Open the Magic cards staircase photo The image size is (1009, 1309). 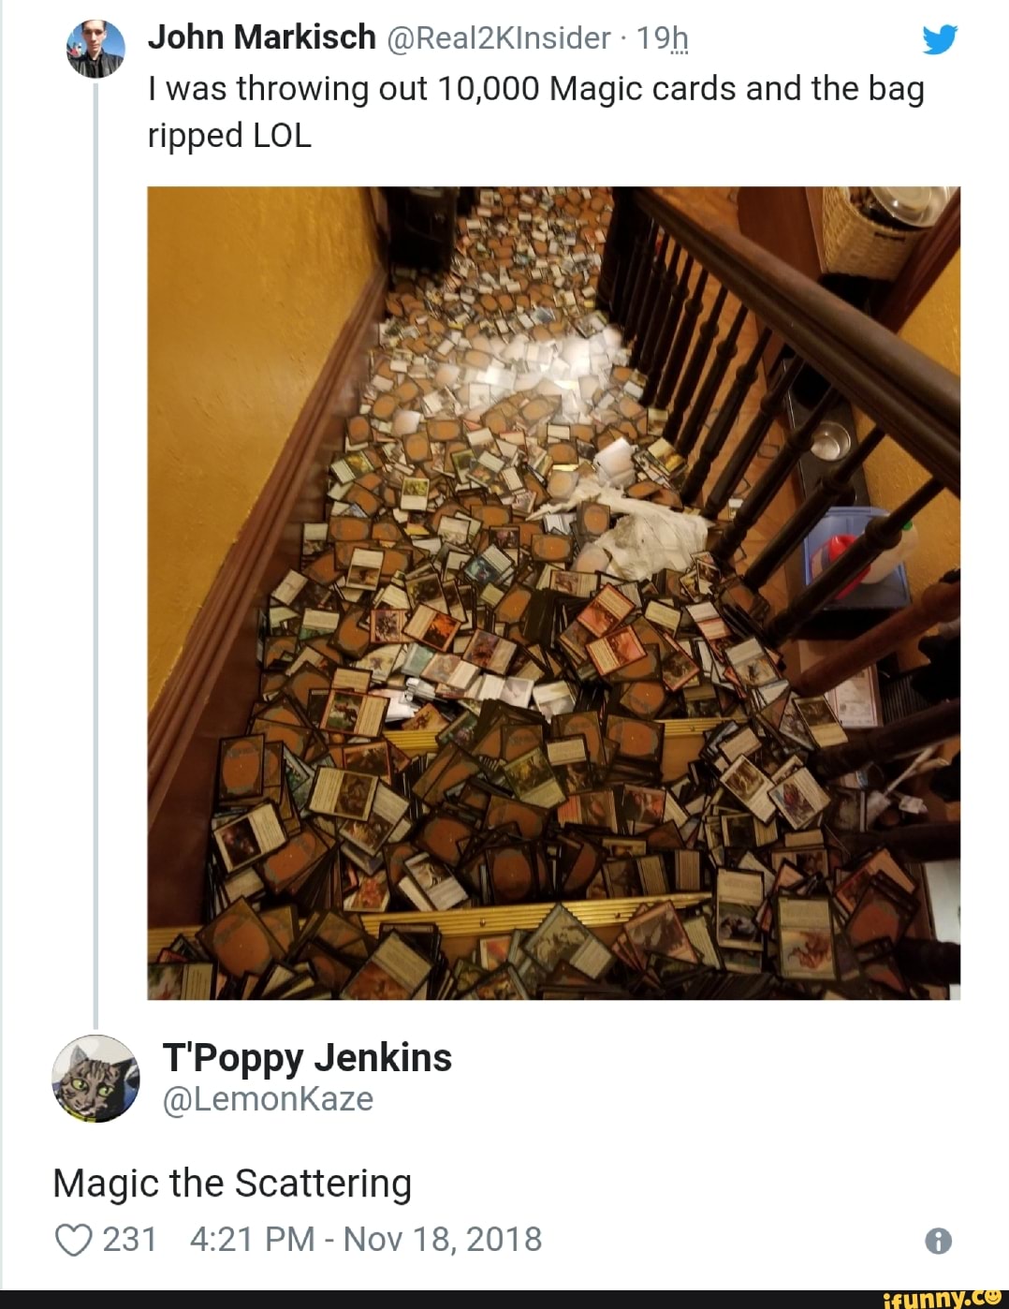point(553,593)
